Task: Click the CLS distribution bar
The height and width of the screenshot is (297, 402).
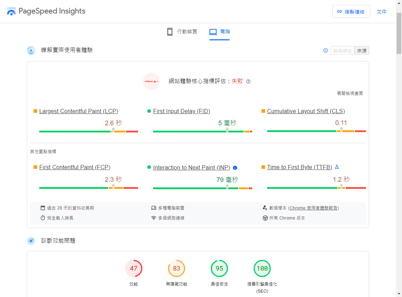Action: (316, 131)
